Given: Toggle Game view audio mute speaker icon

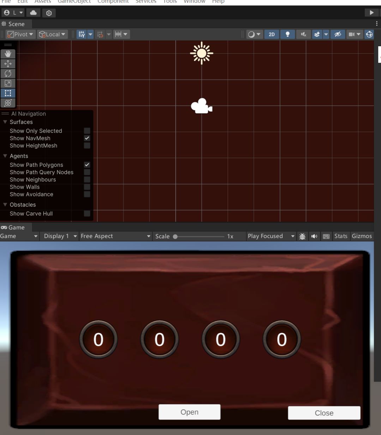Looking at the screenshot, I should [x=314, y=236].
